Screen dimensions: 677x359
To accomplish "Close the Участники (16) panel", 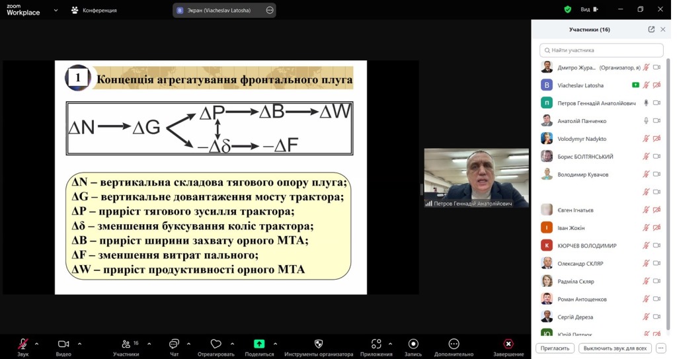I will click(x=662, y=29).
